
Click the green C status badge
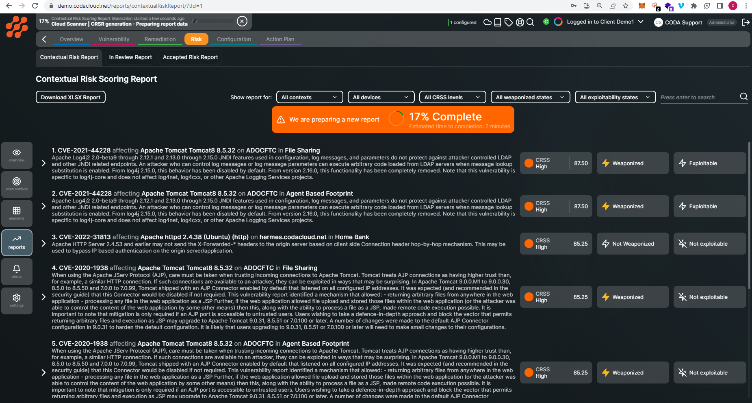546,22
